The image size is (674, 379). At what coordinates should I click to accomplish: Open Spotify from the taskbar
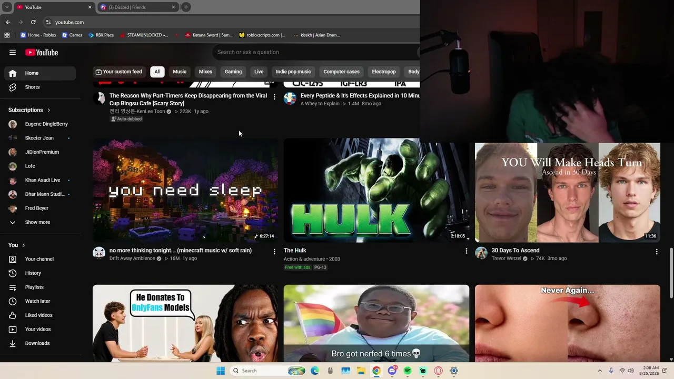(x=408, y=371)
